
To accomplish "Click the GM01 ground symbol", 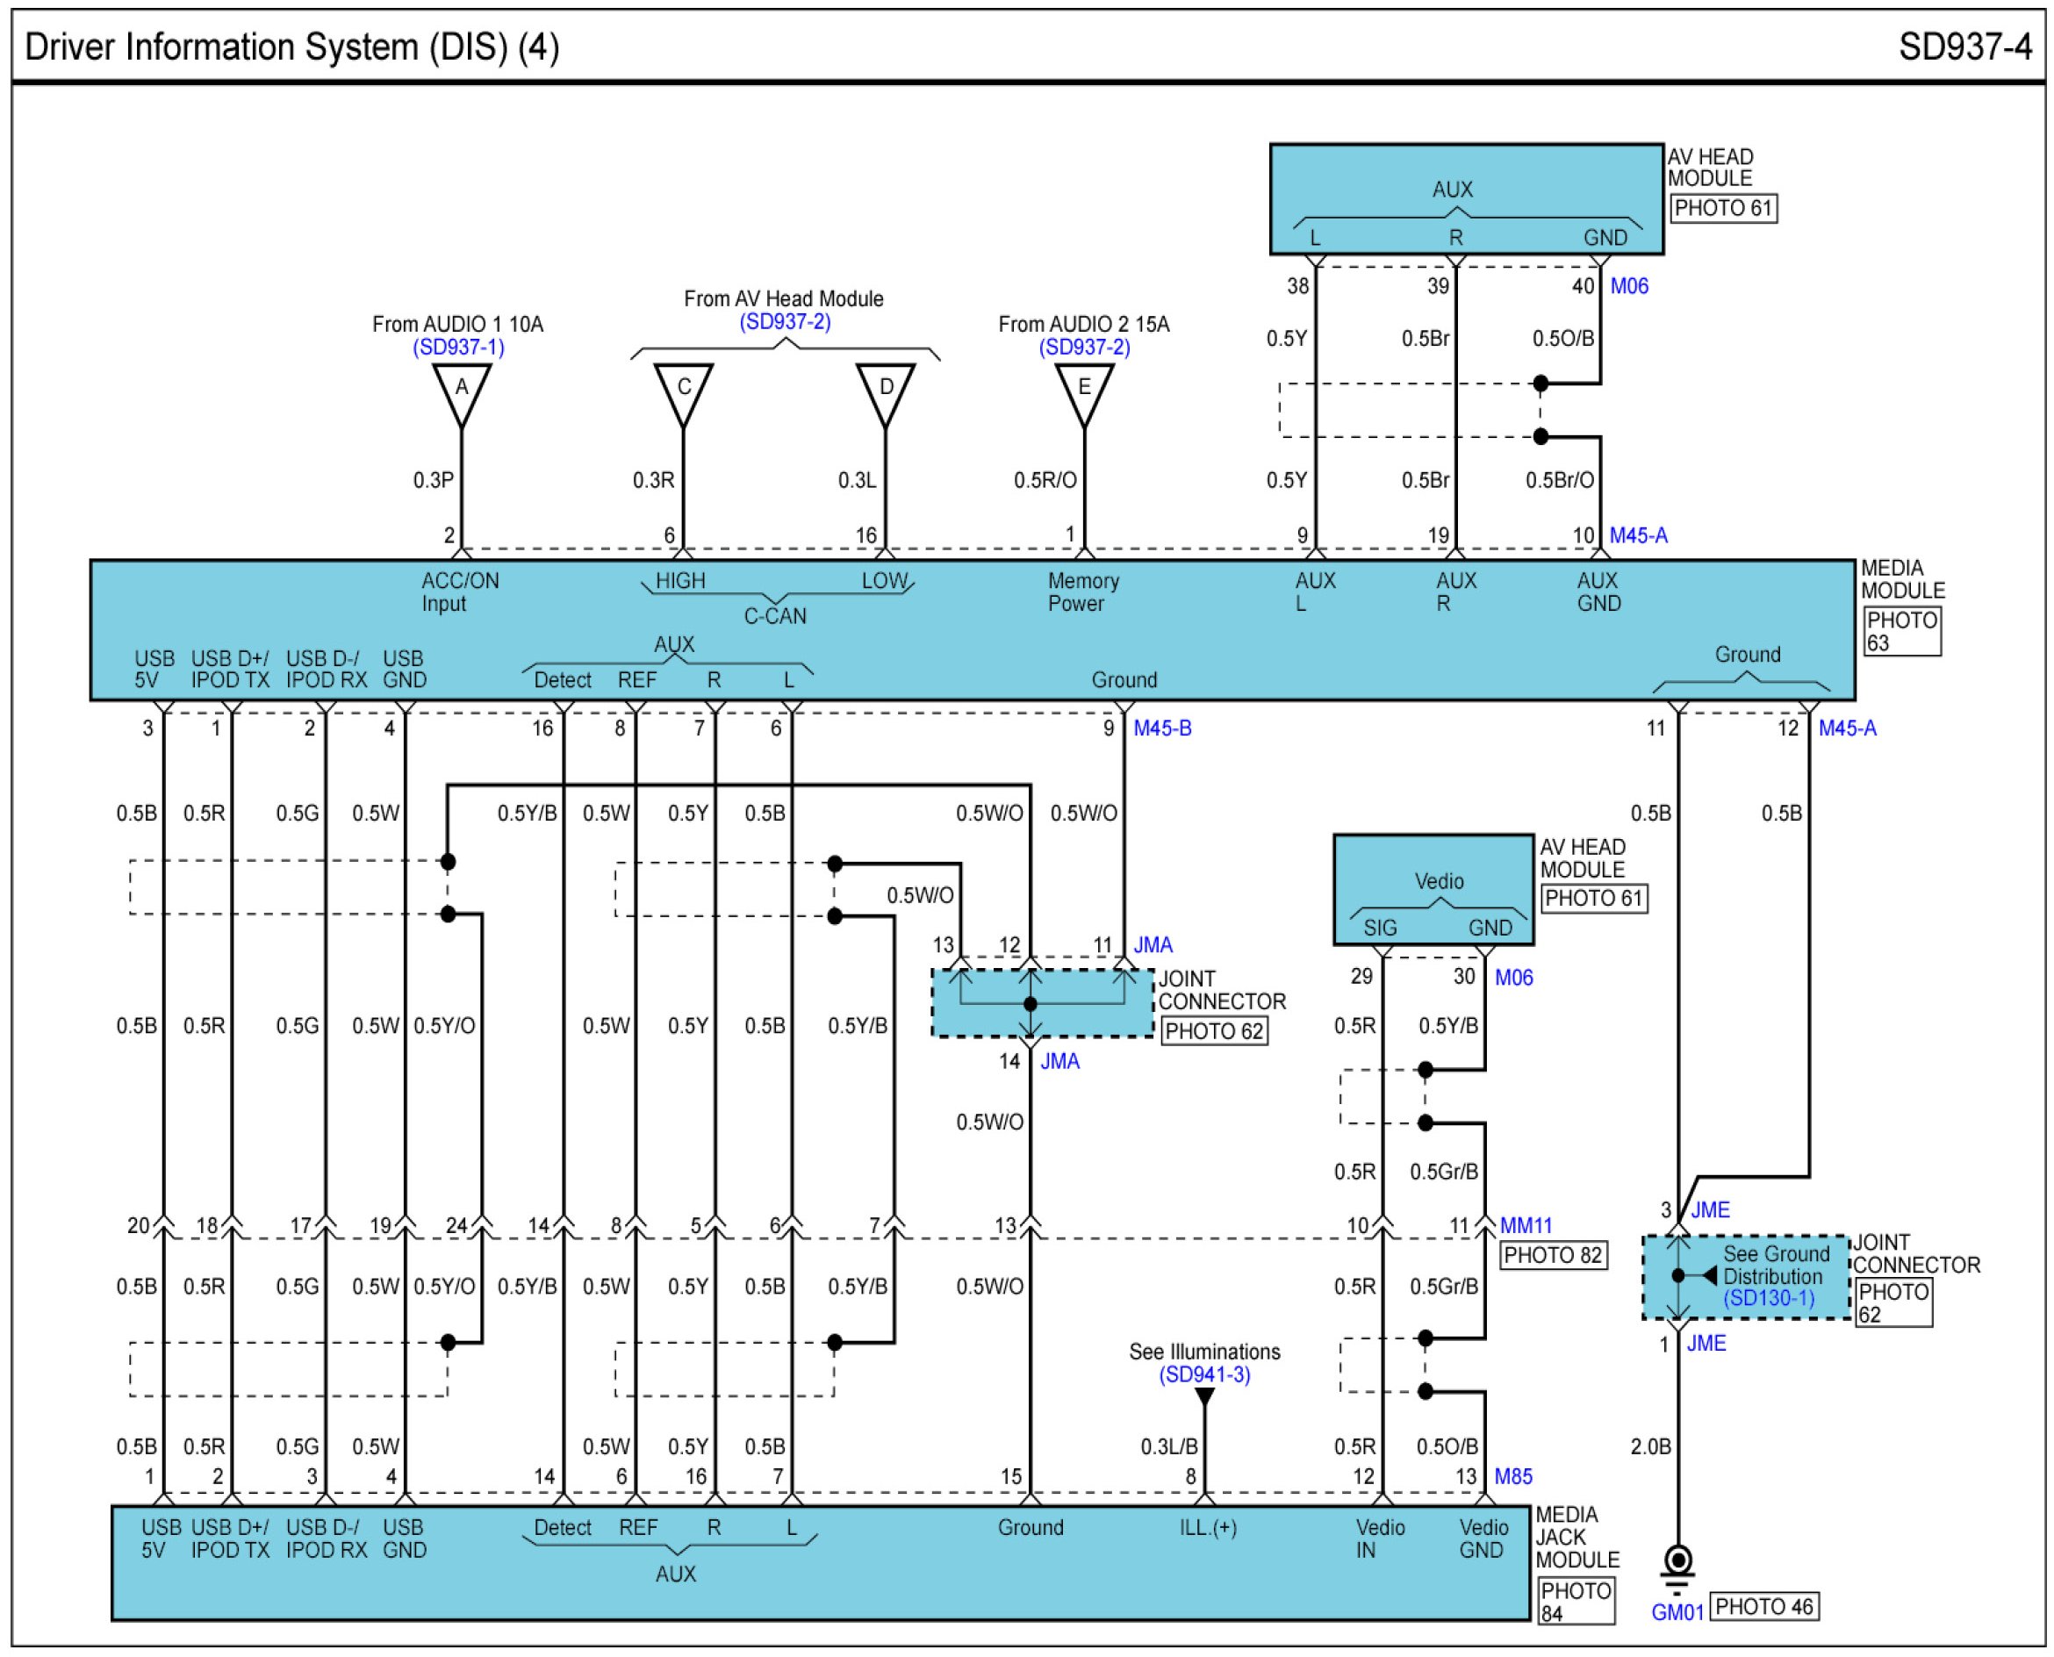I will (1678, 1563).
